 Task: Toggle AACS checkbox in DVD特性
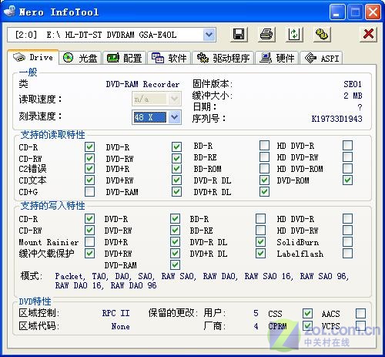coord(360,313)
